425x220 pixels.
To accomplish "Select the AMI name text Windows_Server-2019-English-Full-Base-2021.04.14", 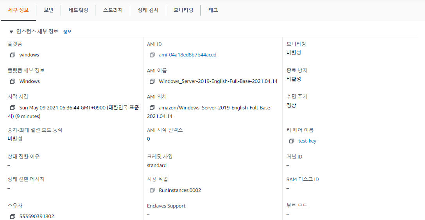I will pyautogui.click(x=218, y=81).
